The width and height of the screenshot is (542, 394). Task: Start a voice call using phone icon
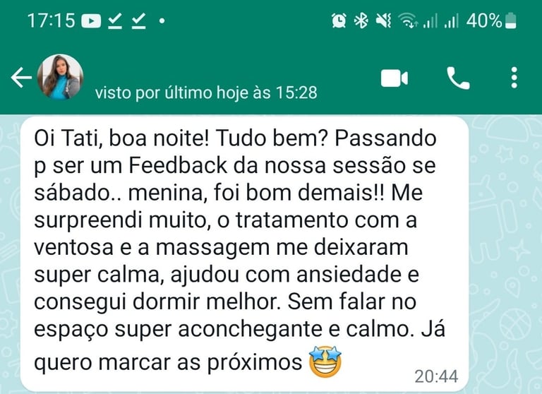pos(458,78)
